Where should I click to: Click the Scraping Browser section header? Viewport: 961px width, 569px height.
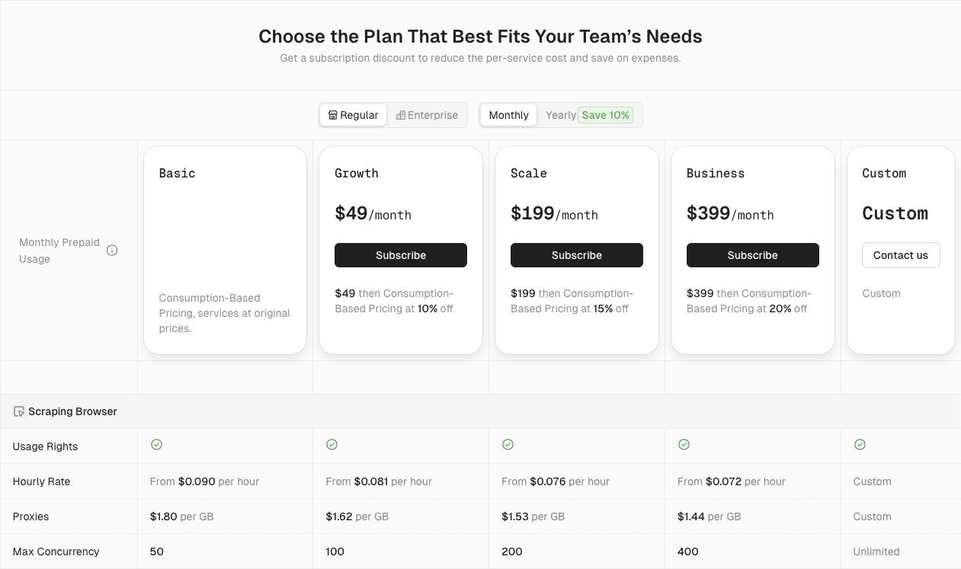click(x=72, y=411)
